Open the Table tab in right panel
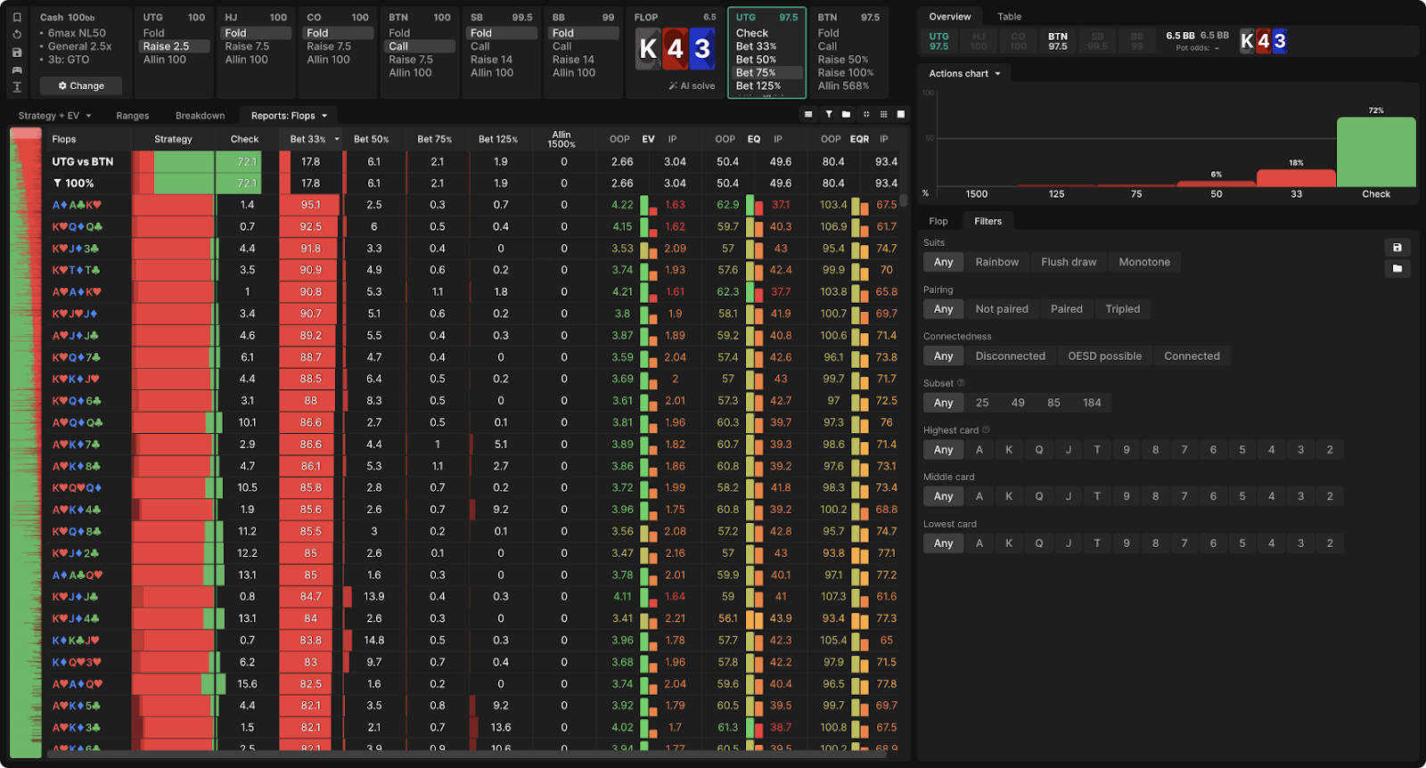 pos(1009,17)
